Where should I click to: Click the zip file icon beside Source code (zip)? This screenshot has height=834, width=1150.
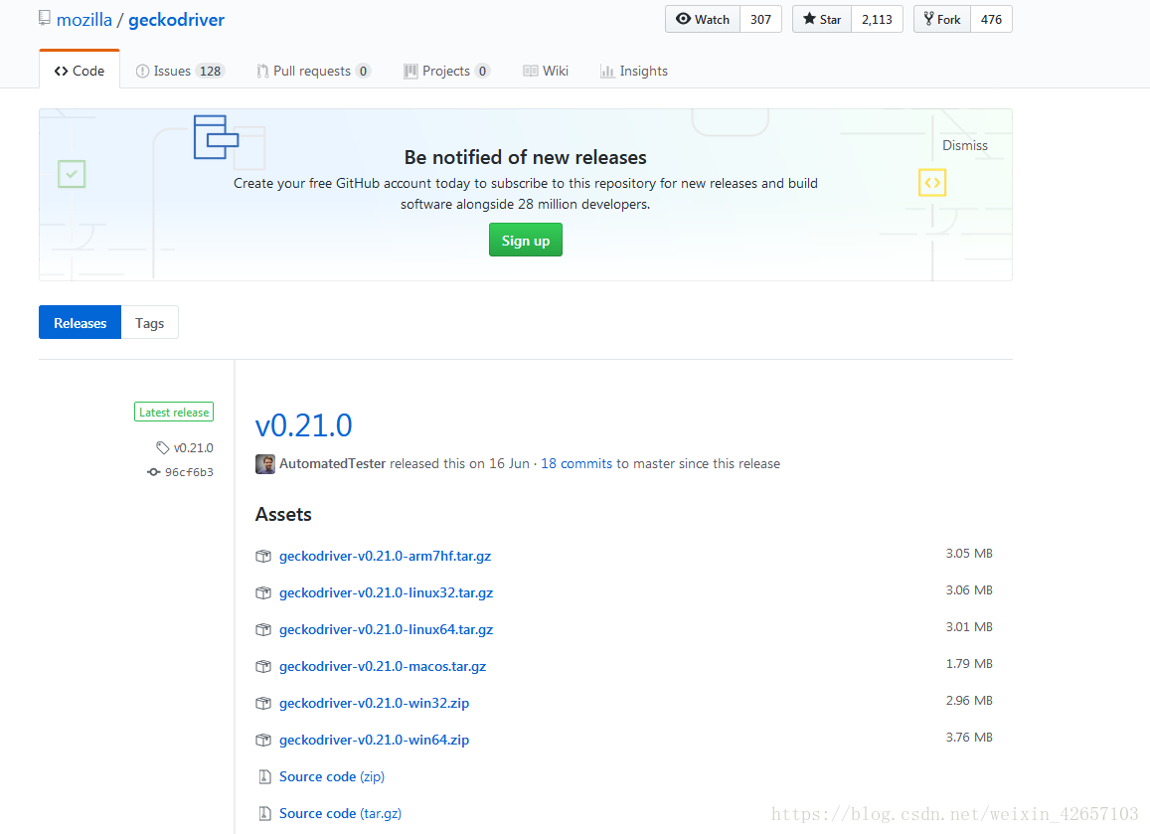(x=264, y=776)
